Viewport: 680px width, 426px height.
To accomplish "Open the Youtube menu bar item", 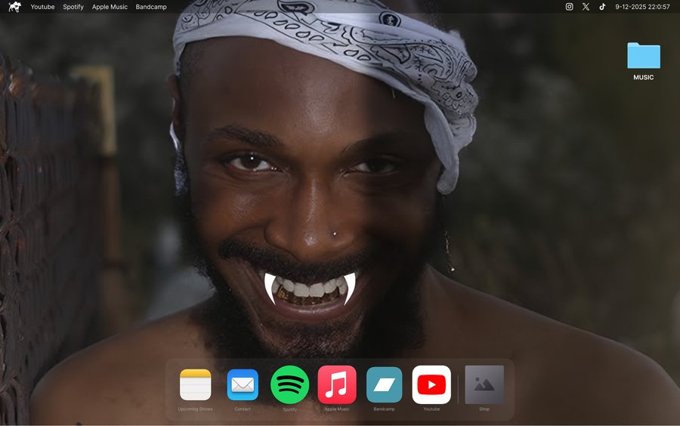I will pos(42,7).
